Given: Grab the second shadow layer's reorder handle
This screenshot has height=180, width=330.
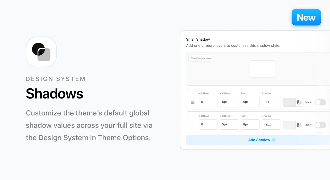Looking at the screenshot, I should point(193,125).
